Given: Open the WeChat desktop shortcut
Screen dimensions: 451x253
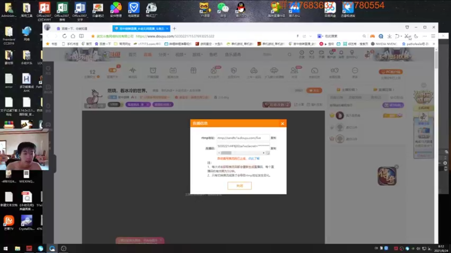Looking at the screenshot, I should click(223, 9).
